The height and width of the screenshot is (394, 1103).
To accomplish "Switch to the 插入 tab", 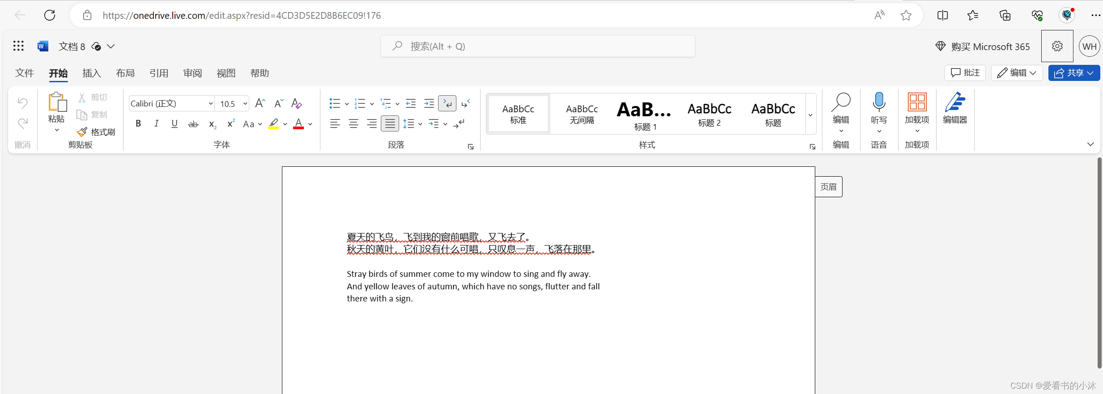I will (x=92, y=73).
